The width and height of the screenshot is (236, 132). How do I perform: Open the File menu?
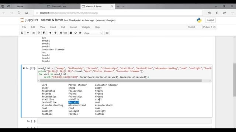point(24,27)
